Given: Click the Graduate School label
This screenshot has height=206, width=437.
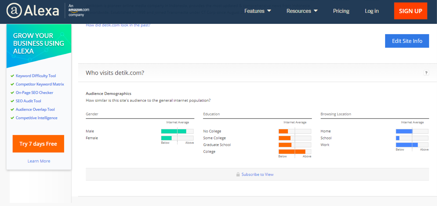Looking at the screenshot, I should [217, 145].
